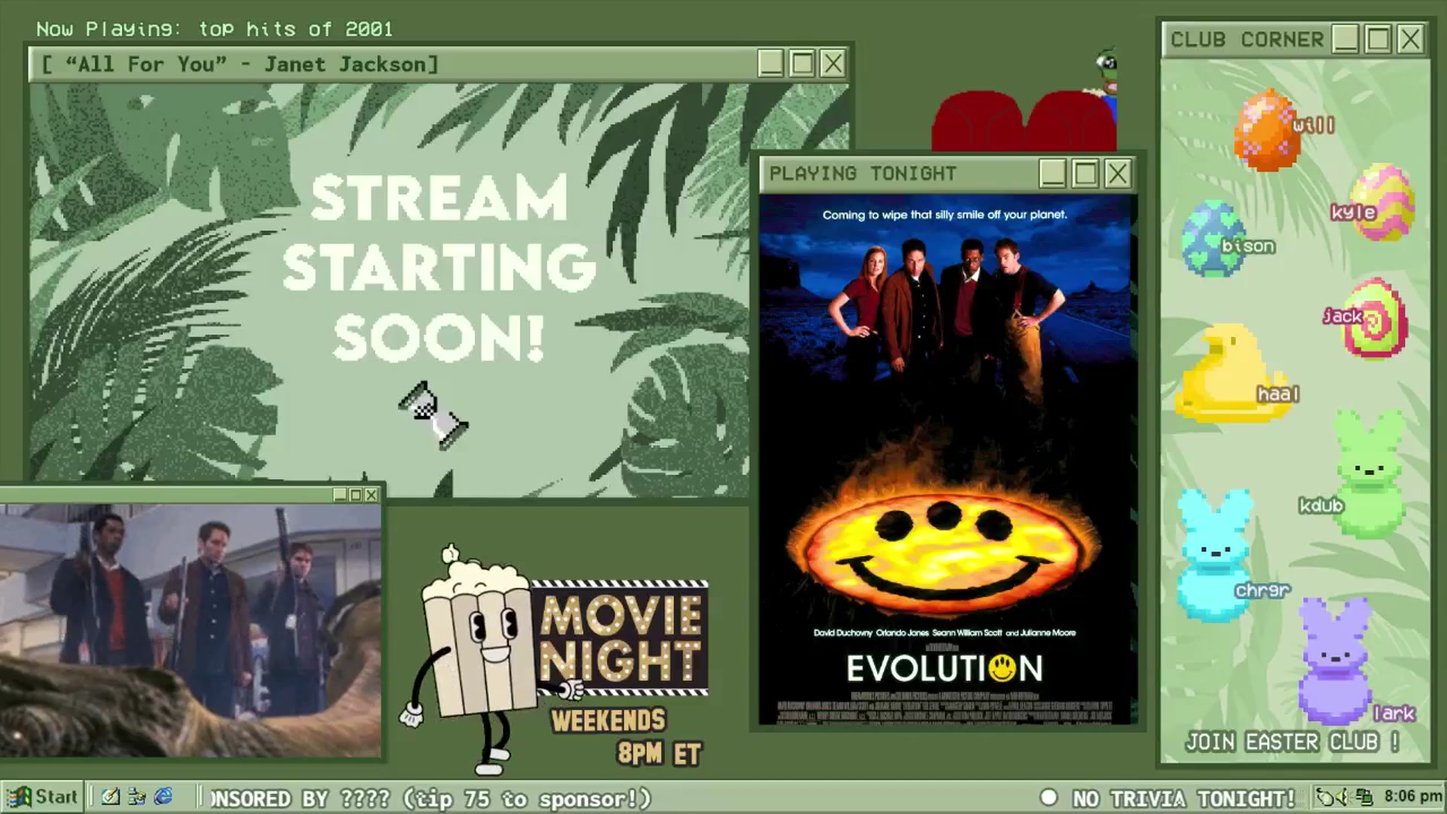Click the orange egg labeled will
Viewport: 1447px width, 814px height.
pos(1268,130)
